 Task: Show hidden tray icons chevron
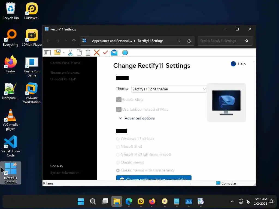click(232, 201)
